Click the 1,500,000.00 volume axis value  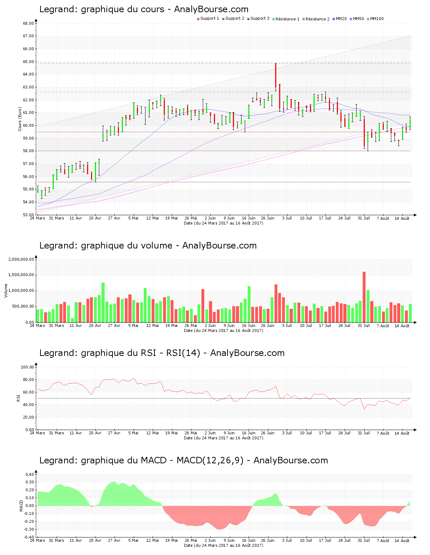click(21, 275)
